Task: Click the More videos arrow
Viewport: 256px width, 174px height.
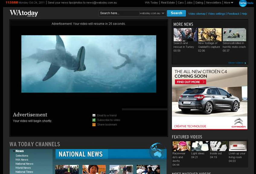Action: click(245, 63)
